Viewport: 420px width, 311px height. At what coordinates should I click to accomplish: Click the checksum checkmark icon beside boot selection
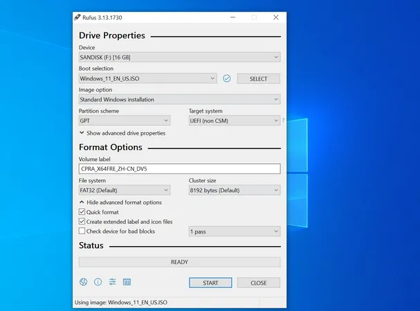[226, 79]
